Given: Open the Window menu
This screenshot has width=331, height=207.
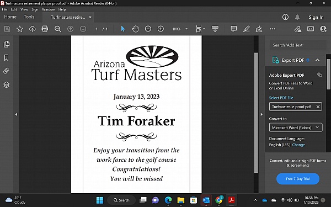Looking at the screenshot, I should click(48, 9).
